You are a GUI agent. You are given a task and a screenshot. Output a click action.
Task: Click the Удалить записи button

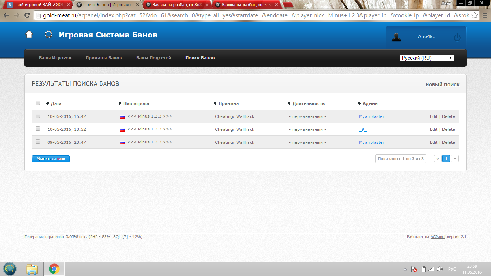(51, 158)
